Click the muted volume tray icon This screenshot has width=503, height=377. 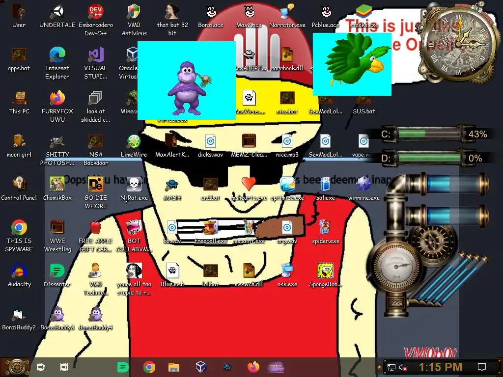[x=403, y=367]
